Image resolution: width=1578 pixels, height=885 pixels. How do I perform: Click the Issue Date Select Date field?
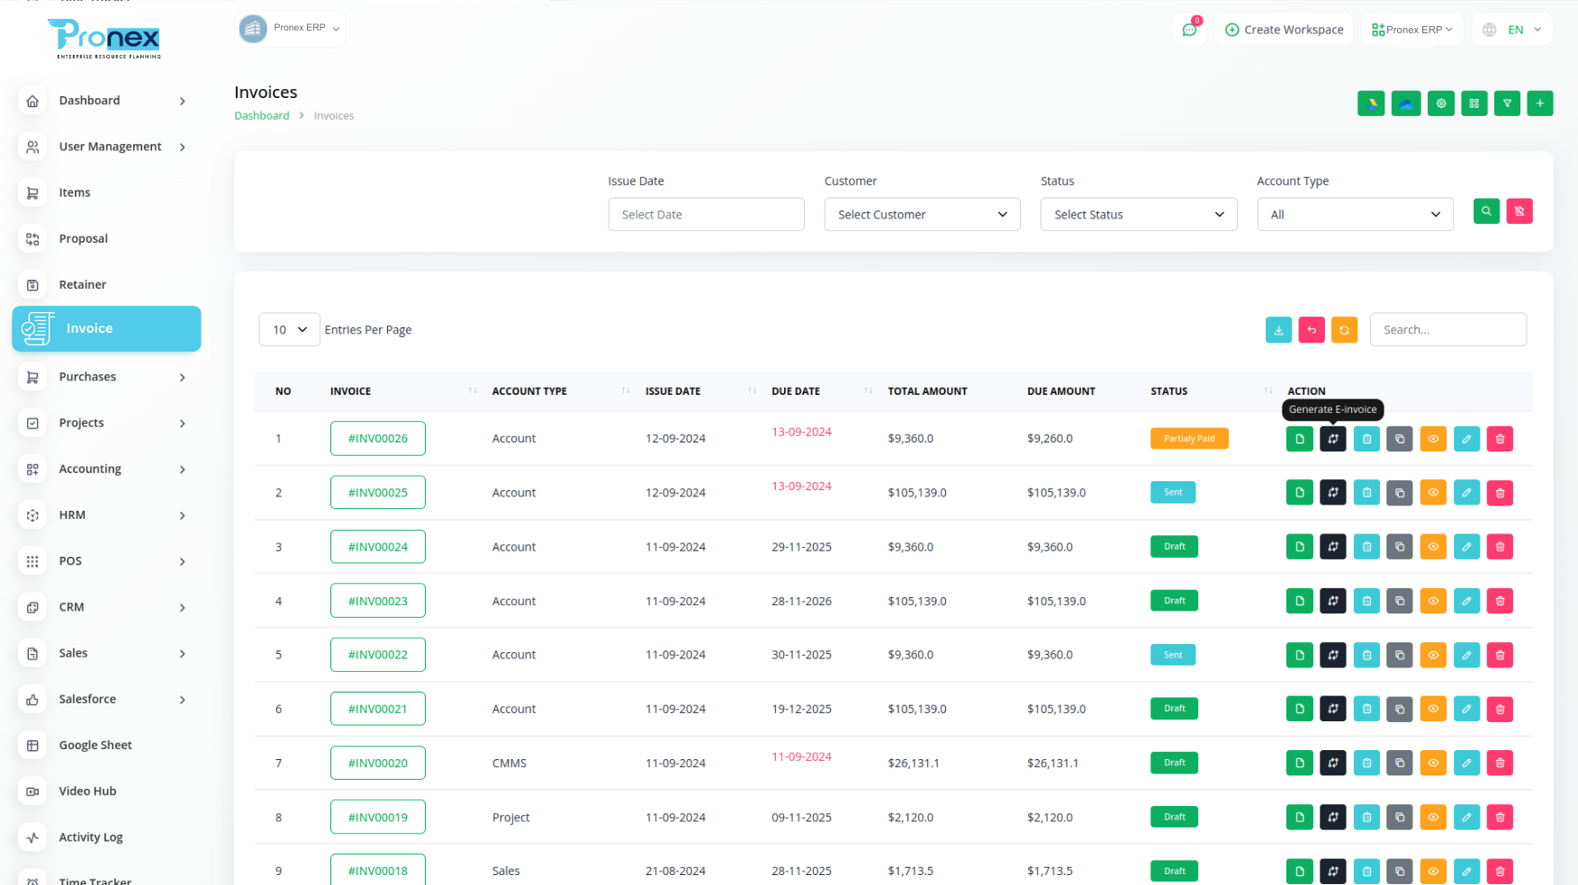point(706,215)
